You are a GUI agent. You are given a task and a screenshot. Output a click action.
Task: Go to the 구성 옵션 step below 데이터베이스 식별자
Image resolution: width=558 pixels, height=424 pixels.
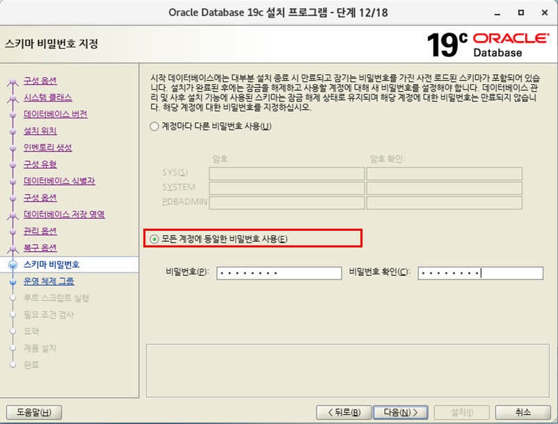tap(40, 197)
